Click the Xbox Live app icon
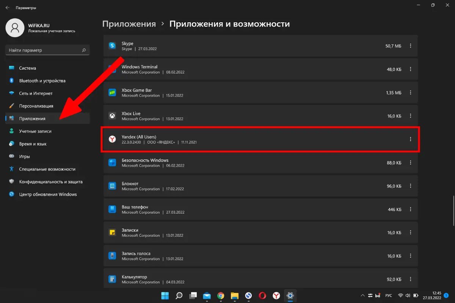 pos(112,116)
